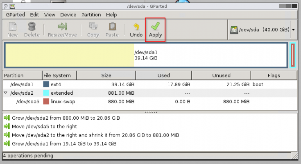The width and height of the screenshot is (301, 164).
Task: Sort by the Unused column header
Action: point(222,75)
